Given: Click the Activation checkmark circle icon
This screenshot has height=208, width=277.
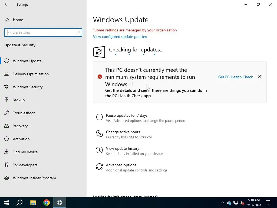Looking at the screenshot, I should (x=6, y=139).
